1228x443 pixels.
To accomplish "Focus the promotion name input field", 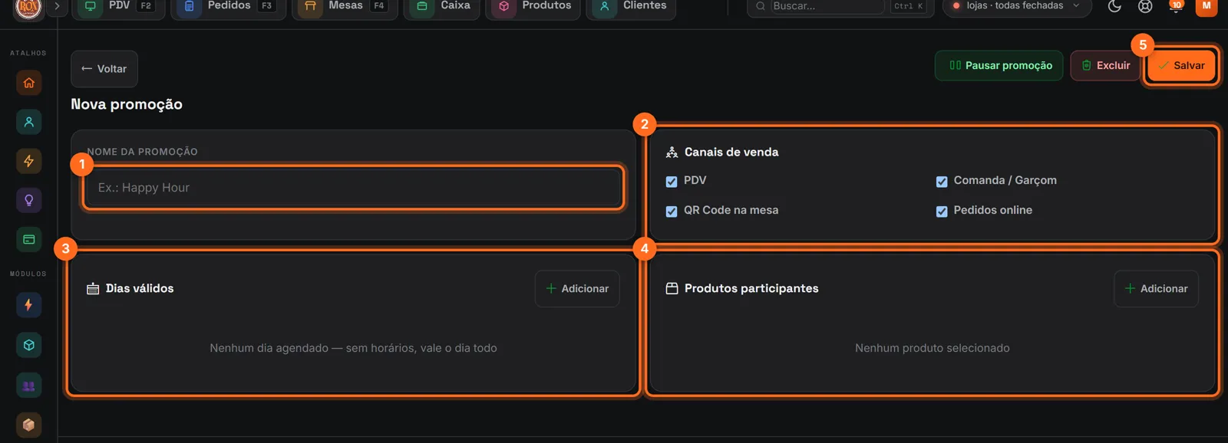I will (x=353, y=188).
